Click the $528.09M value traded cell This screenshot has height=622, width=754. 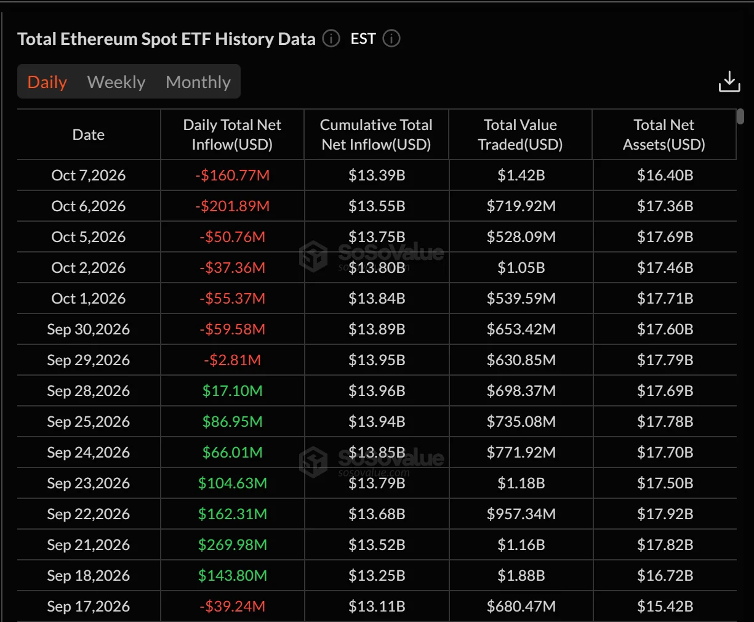point(521,237)
